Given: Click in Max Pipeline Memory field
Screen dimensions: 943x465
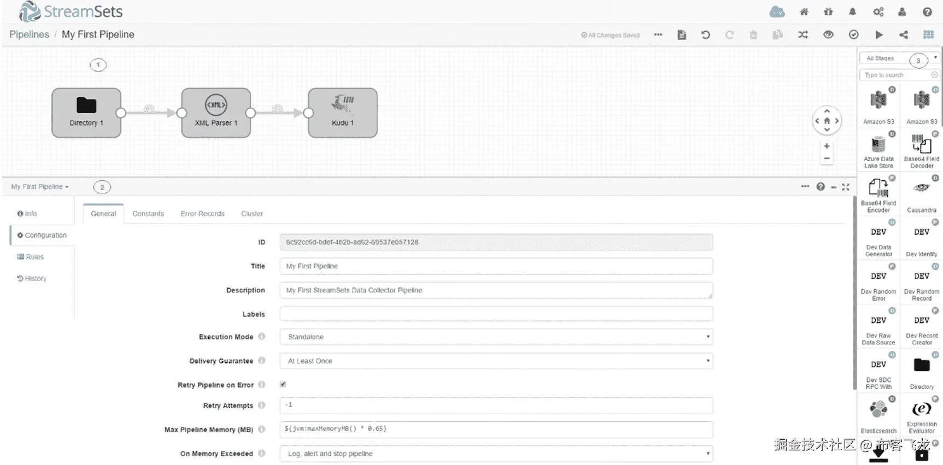Looking at the screenshot, I should pyautogui.click(x=496, y=429).
